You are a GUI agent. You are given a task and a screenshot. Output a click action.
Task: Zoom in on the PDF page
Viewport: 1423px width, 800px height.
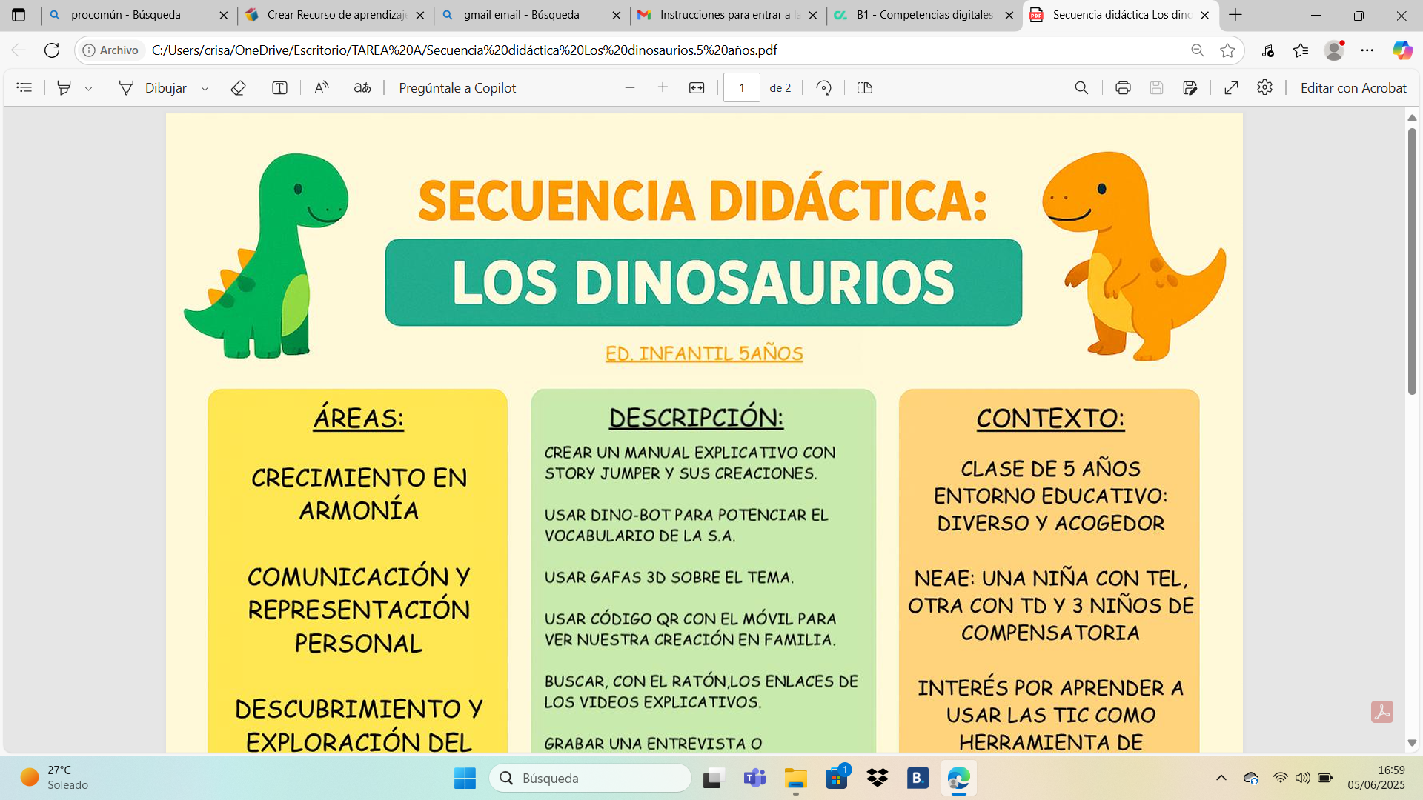pos(663,87)
